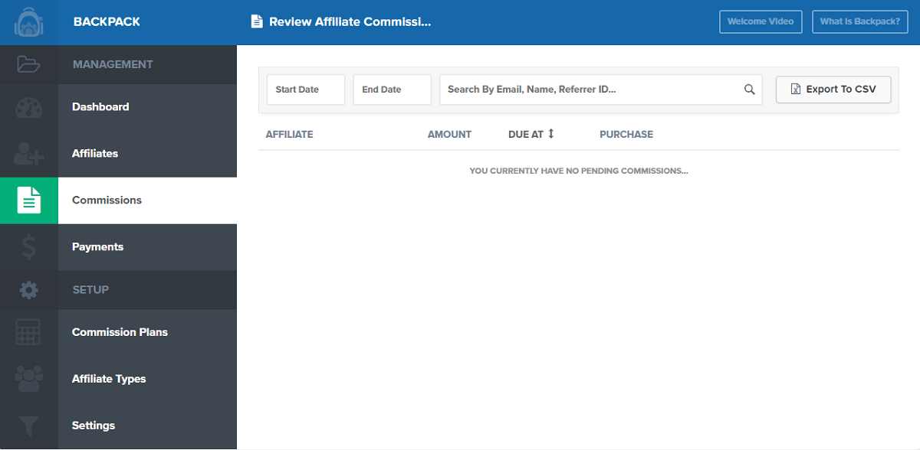
Task: Click the Commission Plans calculator icon
Action: [x=28, y=332]
